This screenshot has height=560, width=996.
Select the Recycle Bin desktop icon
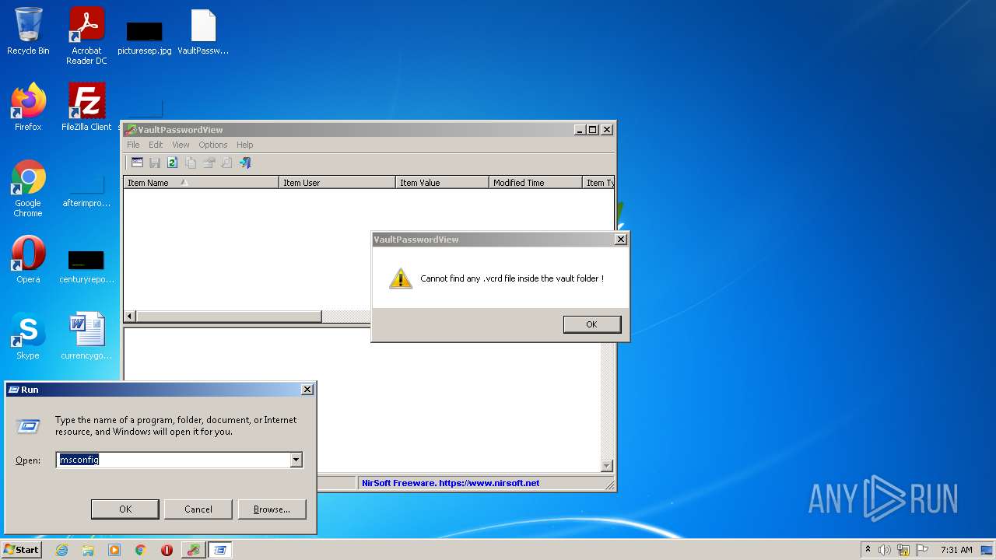(x=28, y=32)
